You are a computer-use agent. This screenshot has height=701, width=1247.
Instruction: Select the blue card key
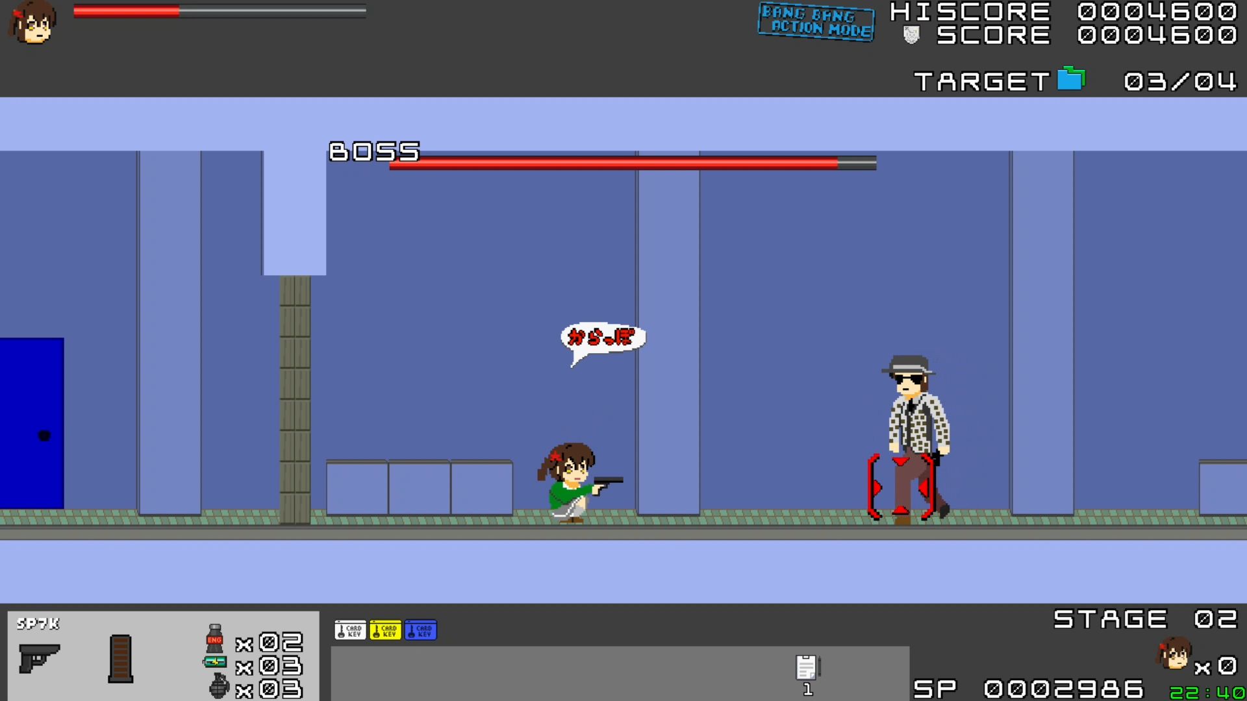[x=420, y=630]
